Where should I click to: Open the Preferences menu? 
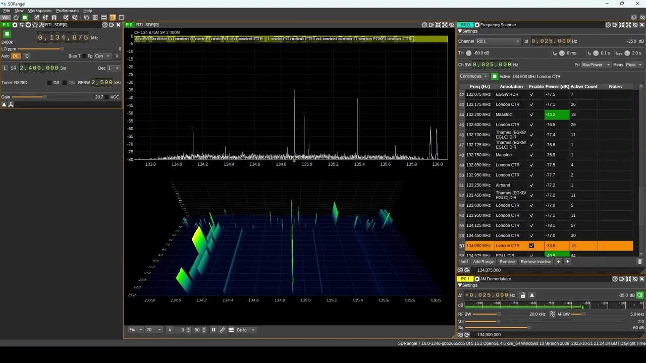[67, 11]
